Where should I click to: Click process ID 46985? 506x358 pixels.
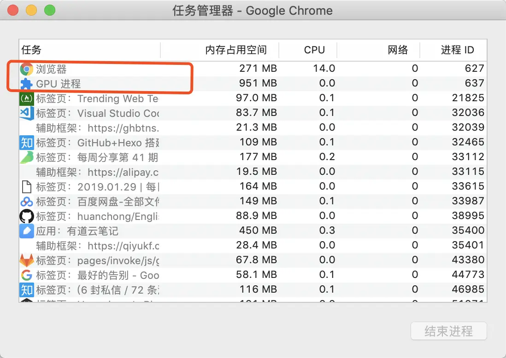pyautogui.click(x=468, y=289)
